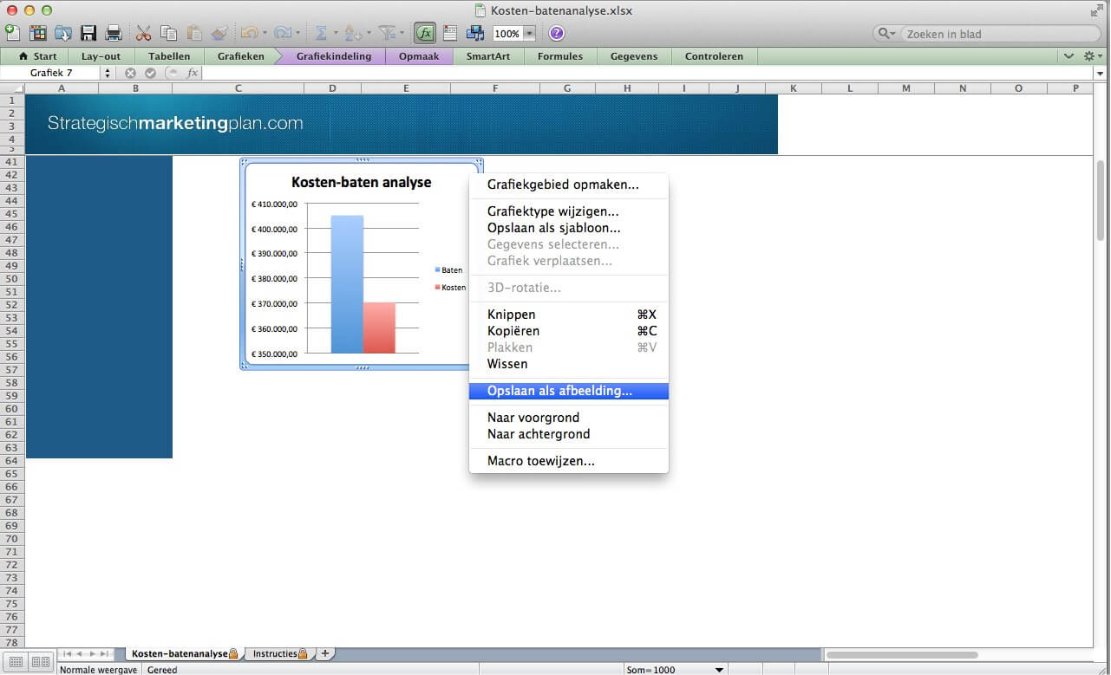Click the undo arrow icon
Screen dimensions: 1111x675
[x=249, y=33]
